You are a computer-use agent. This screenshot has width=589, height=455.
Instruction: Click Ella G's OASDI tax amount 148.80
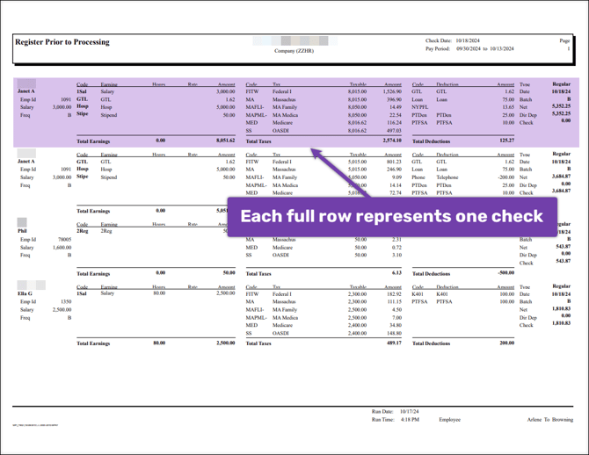395,334
